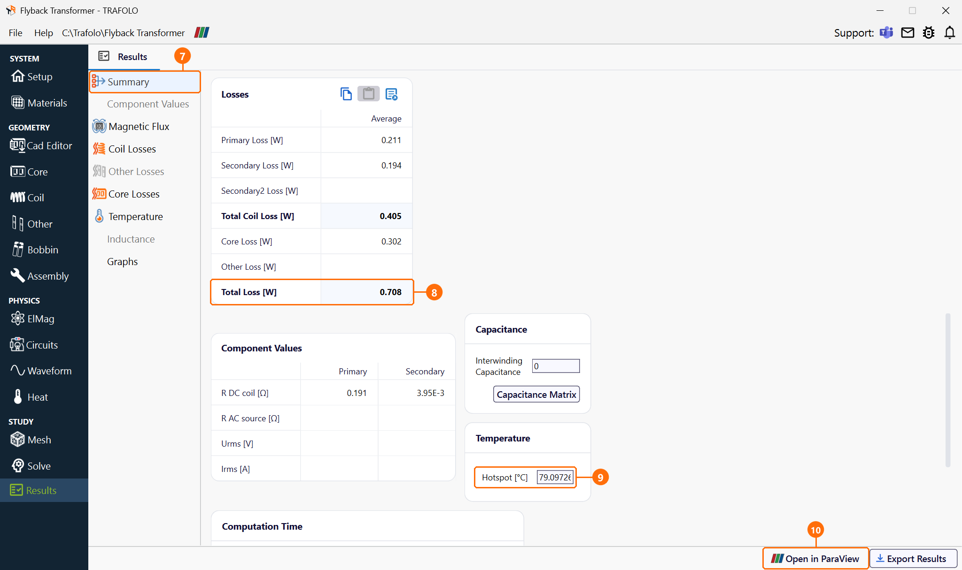Show Coil Losses results

[x=124, y=149]
